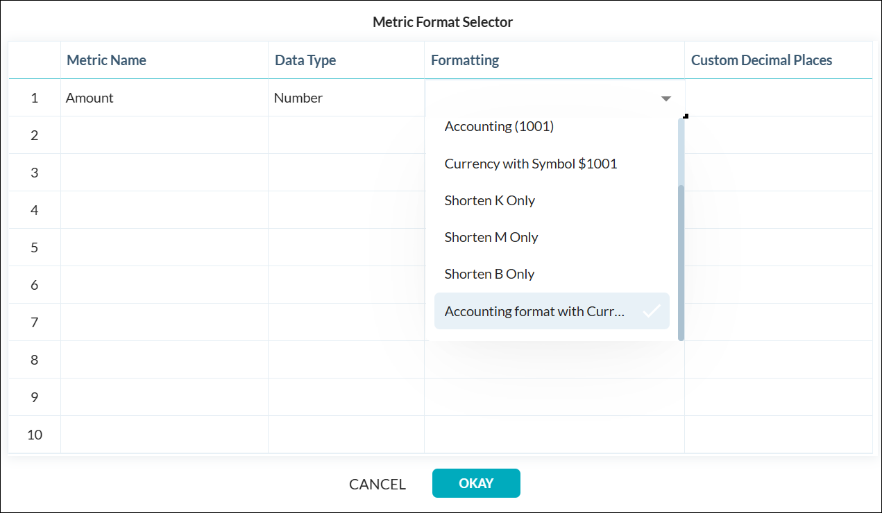This screenshot has width=882, height=513.
Task: Select row number 10 header
Action: click(x=35, y=435)
